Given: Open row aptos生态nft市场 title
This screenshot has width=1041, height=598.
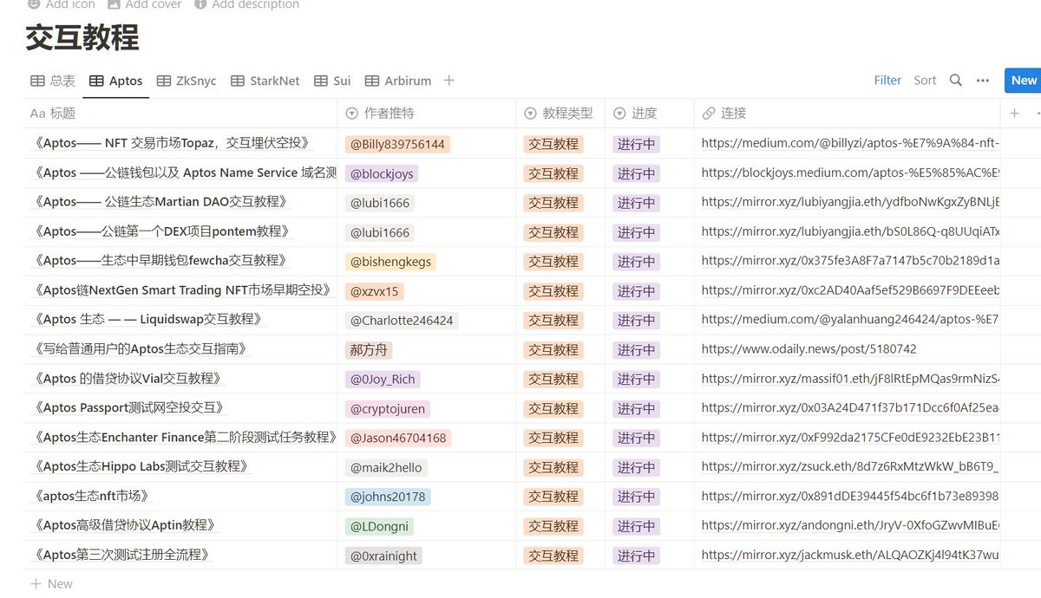Looking at the screenshot, I should point(92,496).
